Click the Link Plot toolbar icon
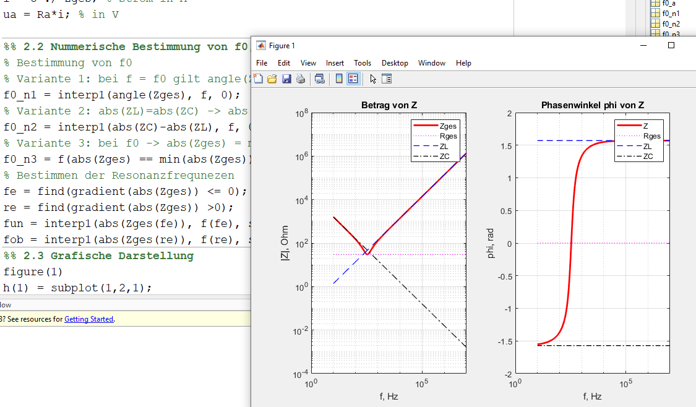The image size is (696, 407). tap(320, 79)
